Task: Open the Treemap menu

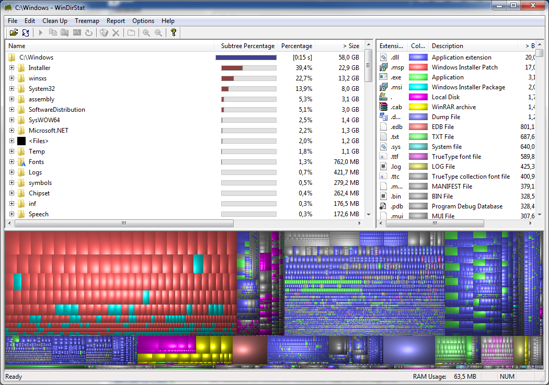Action: click(x=87, y=20)
